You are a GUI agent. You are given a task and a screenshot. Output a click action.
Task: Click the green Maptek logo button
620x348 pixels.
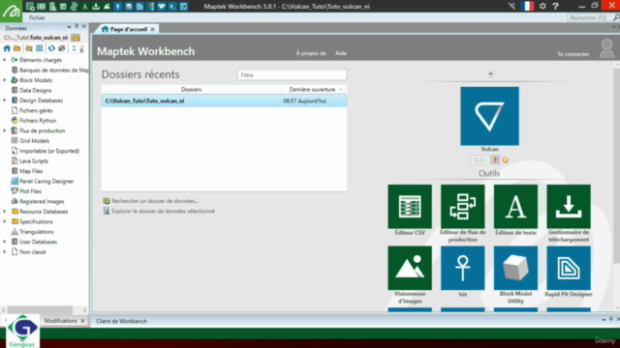11,11
